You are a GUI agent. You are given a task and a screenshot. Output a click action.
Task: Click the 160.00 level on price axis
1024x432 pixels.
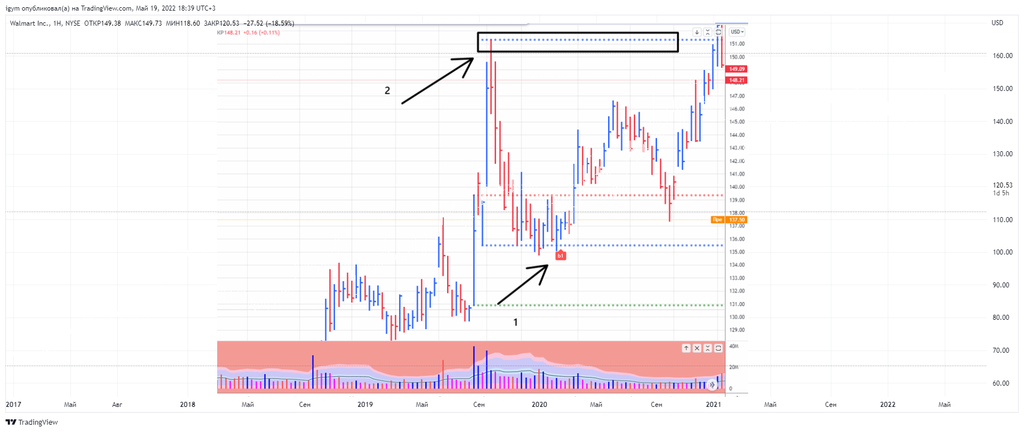(x=1002, y=56)
